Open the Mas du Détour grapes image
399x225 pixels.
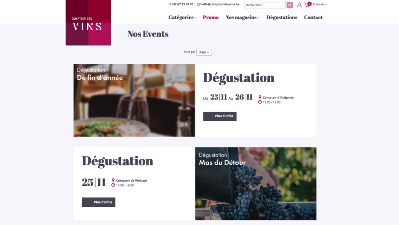click(x=256, y=184)
